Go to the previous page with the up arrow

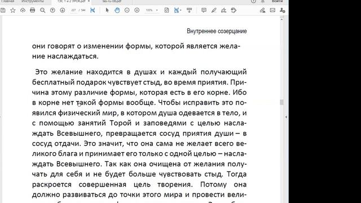[52, 10]
